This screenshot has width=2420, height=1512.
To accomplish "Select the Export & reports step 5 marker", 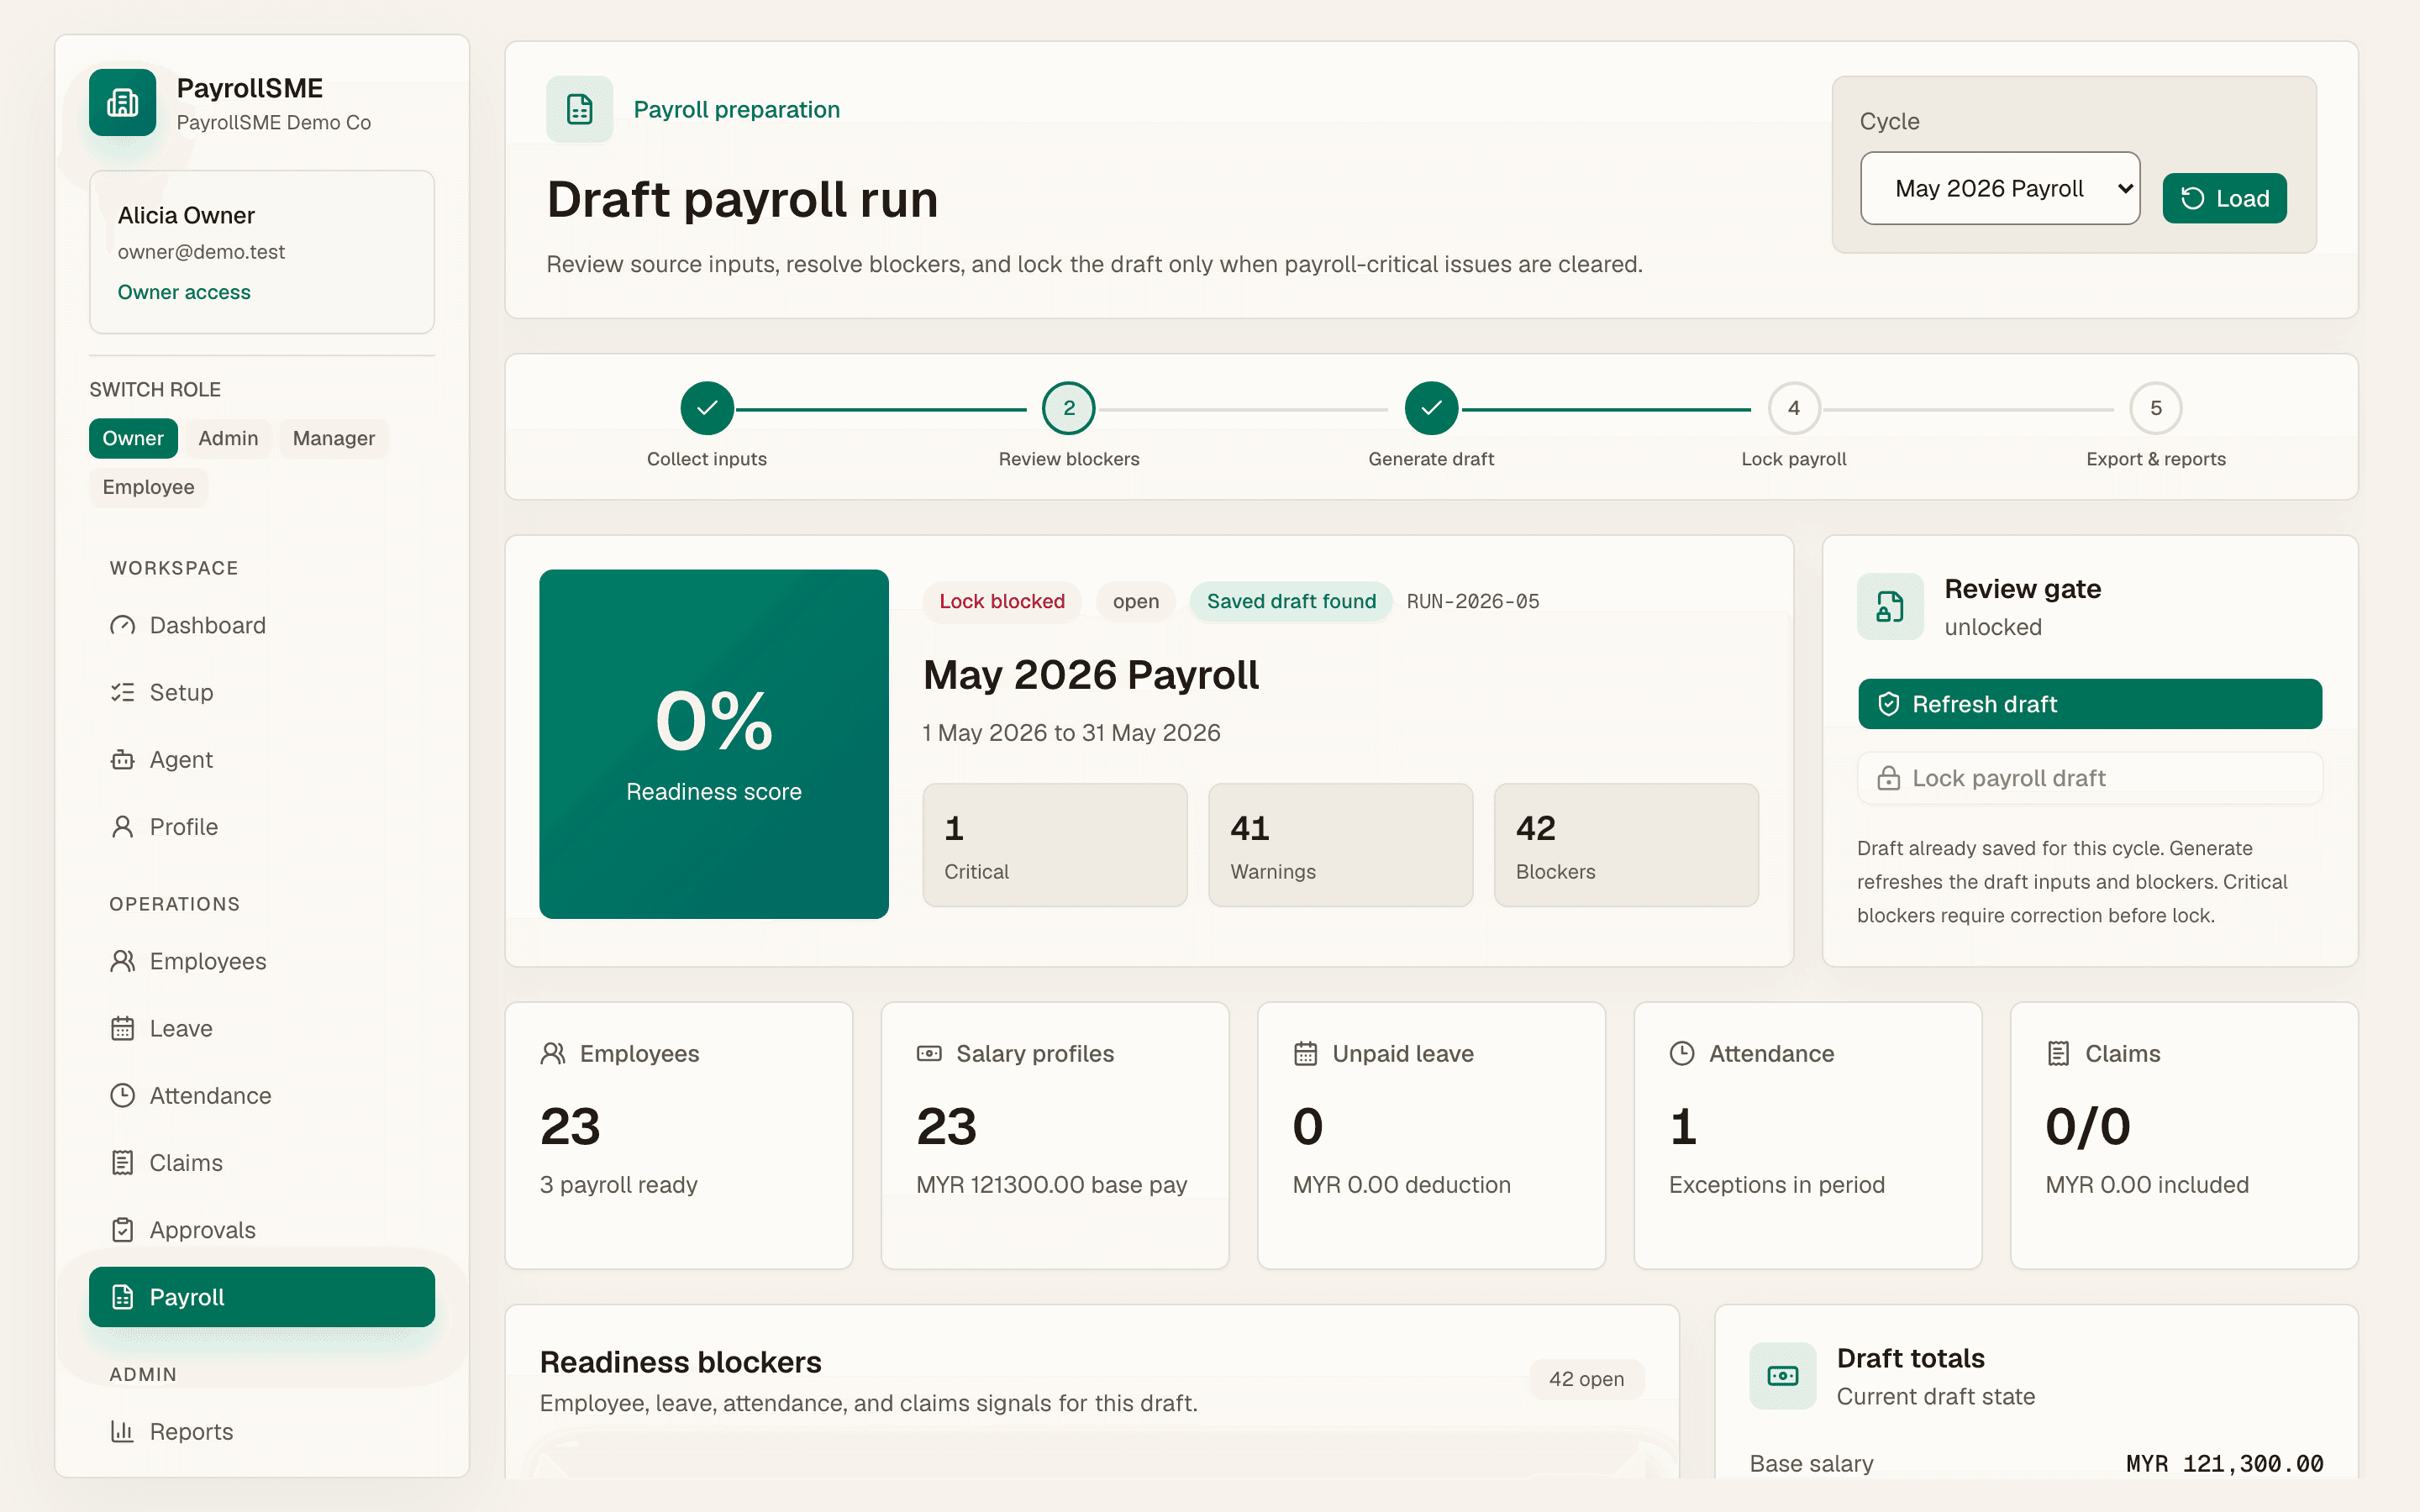I will [2156, 408].
